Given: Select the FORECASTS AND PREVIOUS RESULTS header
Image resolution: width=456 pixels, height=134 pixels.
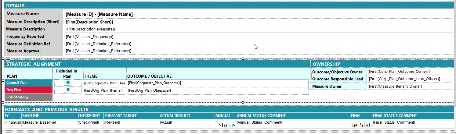Looking at the screenshot, I should [229, 109].
